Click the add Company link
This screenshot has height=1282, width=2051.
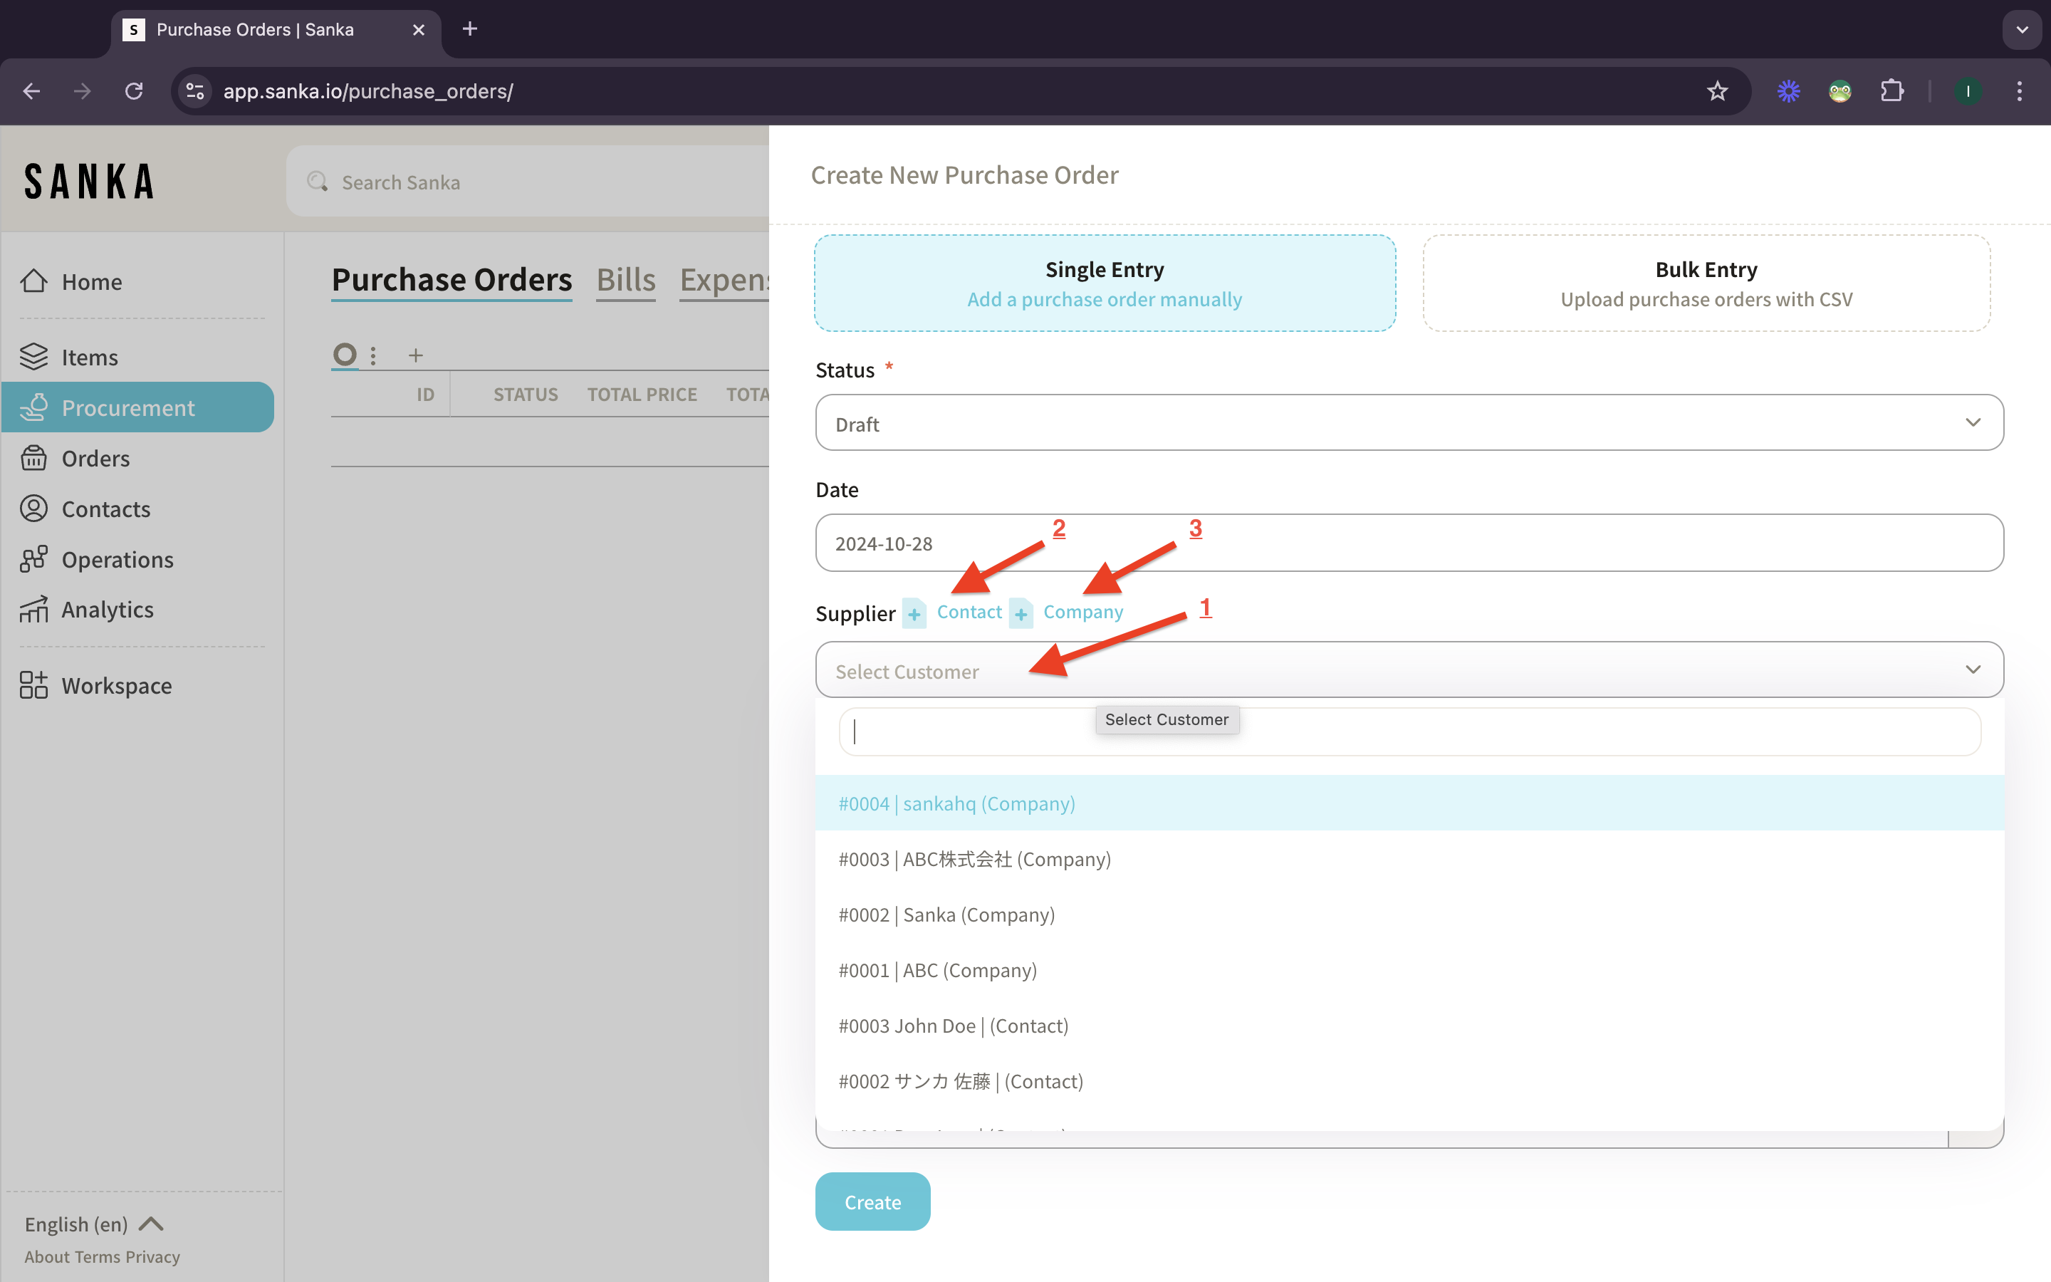pyautogui.click(x=1082, y=613)
